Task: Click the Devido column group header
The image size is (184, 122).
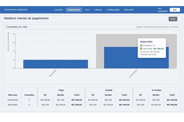Action: 109,90
